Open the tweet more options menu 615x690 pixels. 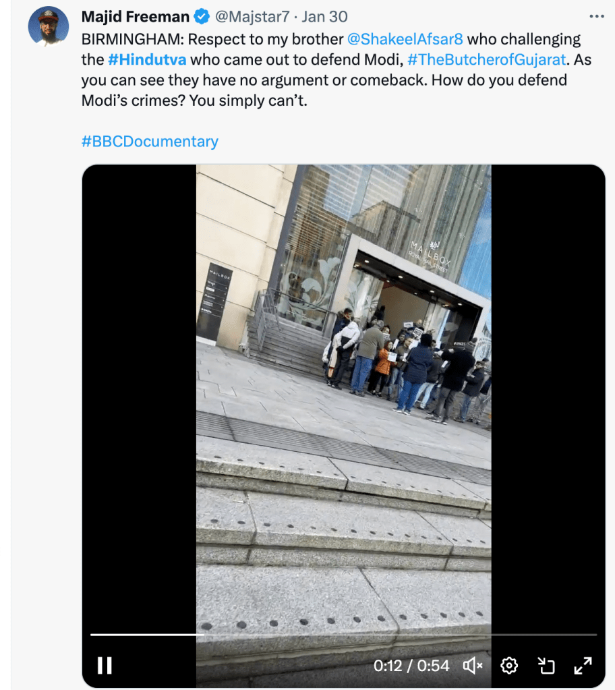tap(597, 16)
